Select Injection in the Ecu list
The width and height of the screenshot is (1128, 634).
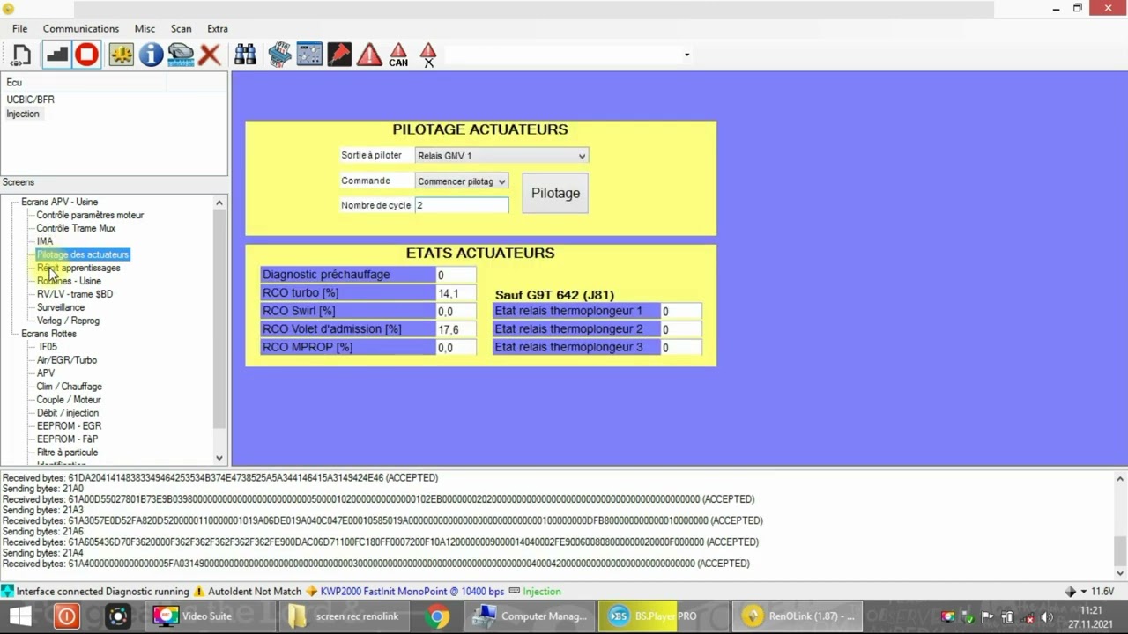click(23, 114)
